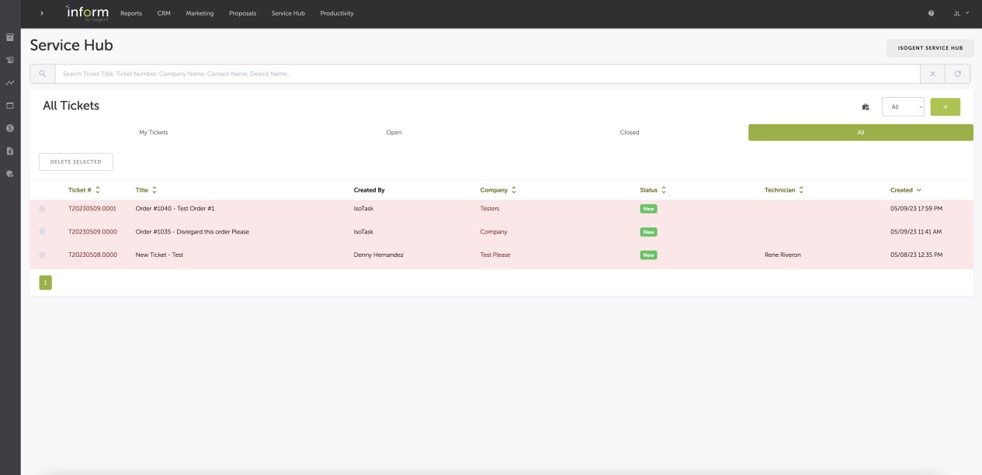
Task: Open ticket link T20230508.0000
Action: (92, 255)
